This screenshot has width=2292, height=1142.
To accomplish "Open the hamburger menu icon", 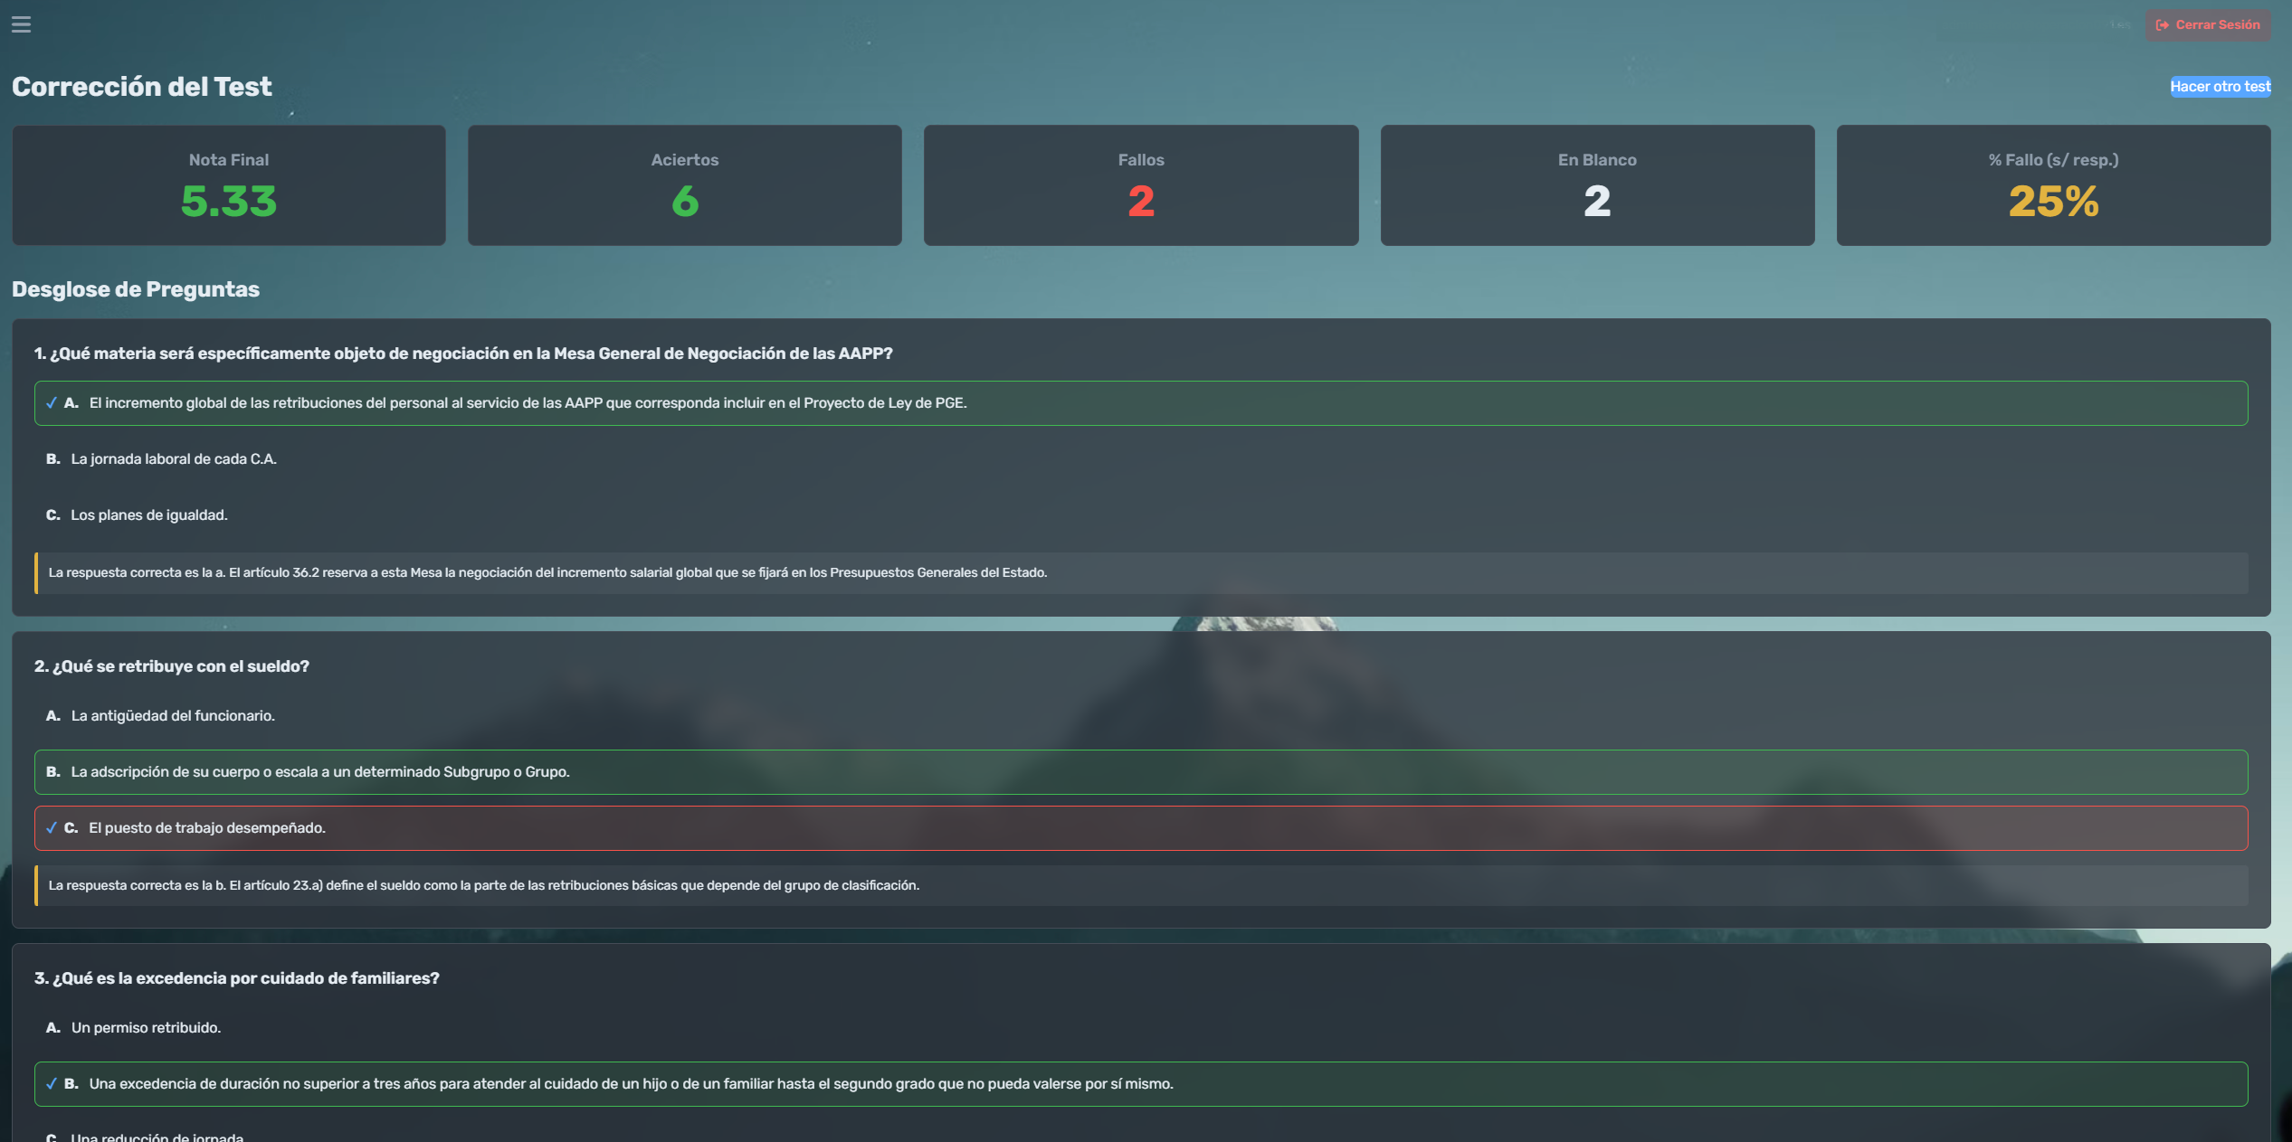I will pyautogui.click(x=21, y=24).
